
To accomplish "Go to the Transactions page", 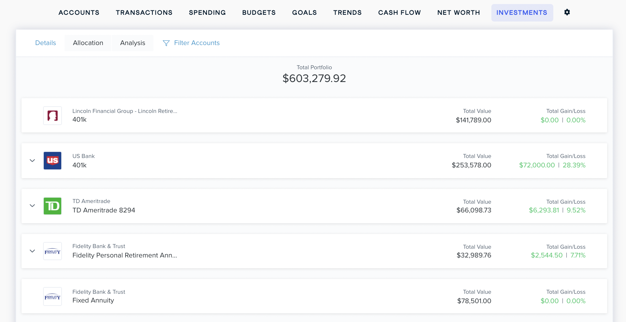I will click(144, 13).
